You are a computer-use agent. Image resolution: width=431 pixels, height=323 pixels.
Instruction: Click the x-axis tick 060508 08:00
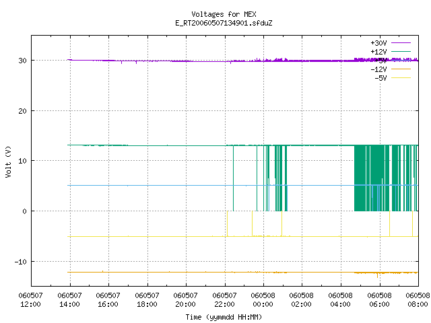click(418, 299)
